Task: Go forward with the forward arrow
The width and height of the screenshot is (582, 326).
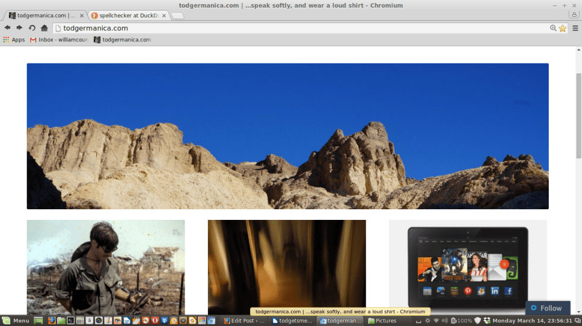Action: (x=19, y=28)
